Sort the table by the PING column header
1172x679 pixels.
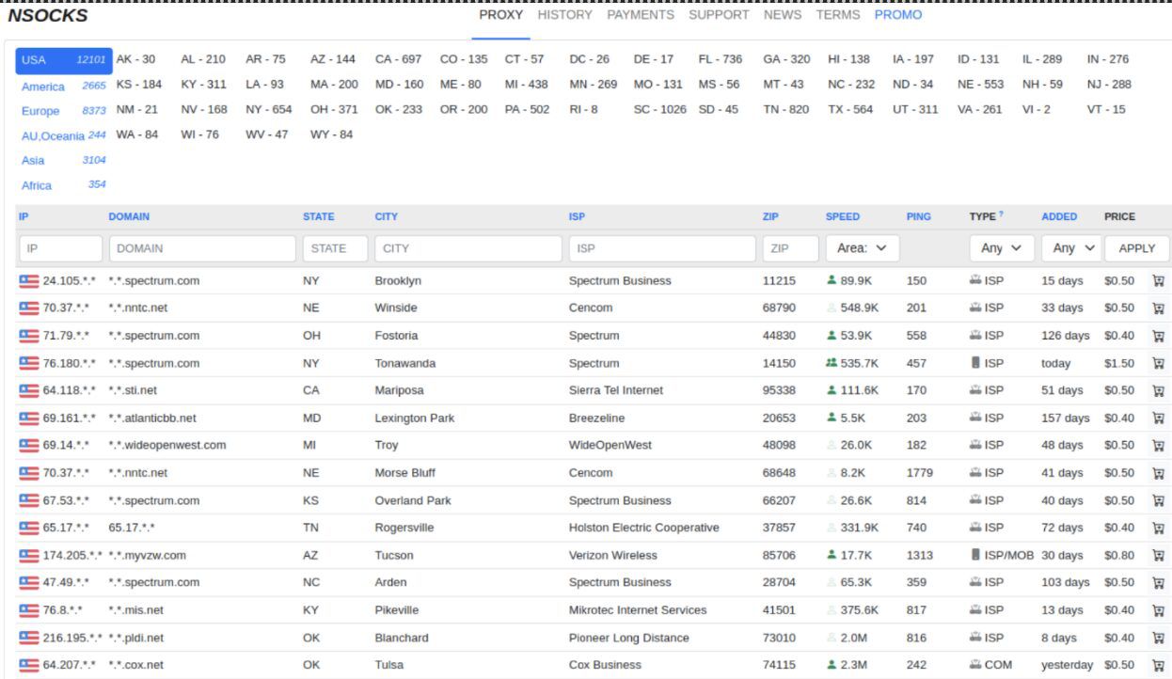(x=918, y=216)
